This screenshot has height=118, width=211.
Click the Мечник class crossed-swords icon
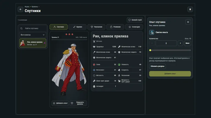[x=94, y=41]
